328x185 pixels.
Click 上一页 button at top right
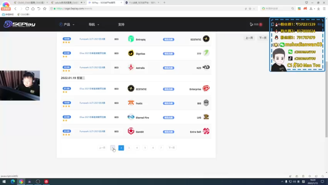[249, 38]
